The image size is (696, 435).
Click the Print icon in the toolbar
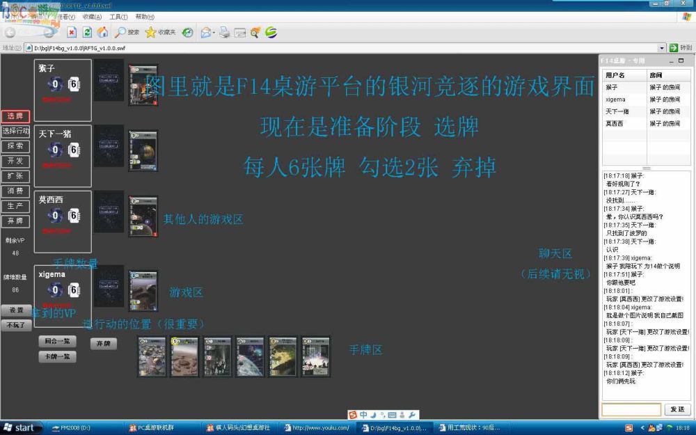pyautogui.click(x=225, y=33)
